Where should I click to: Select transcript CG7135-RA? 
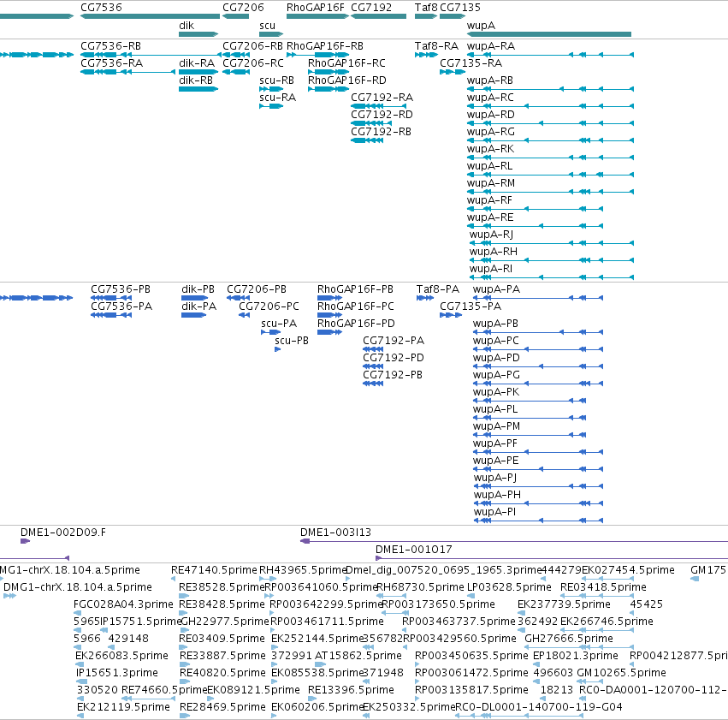[471, 63]
